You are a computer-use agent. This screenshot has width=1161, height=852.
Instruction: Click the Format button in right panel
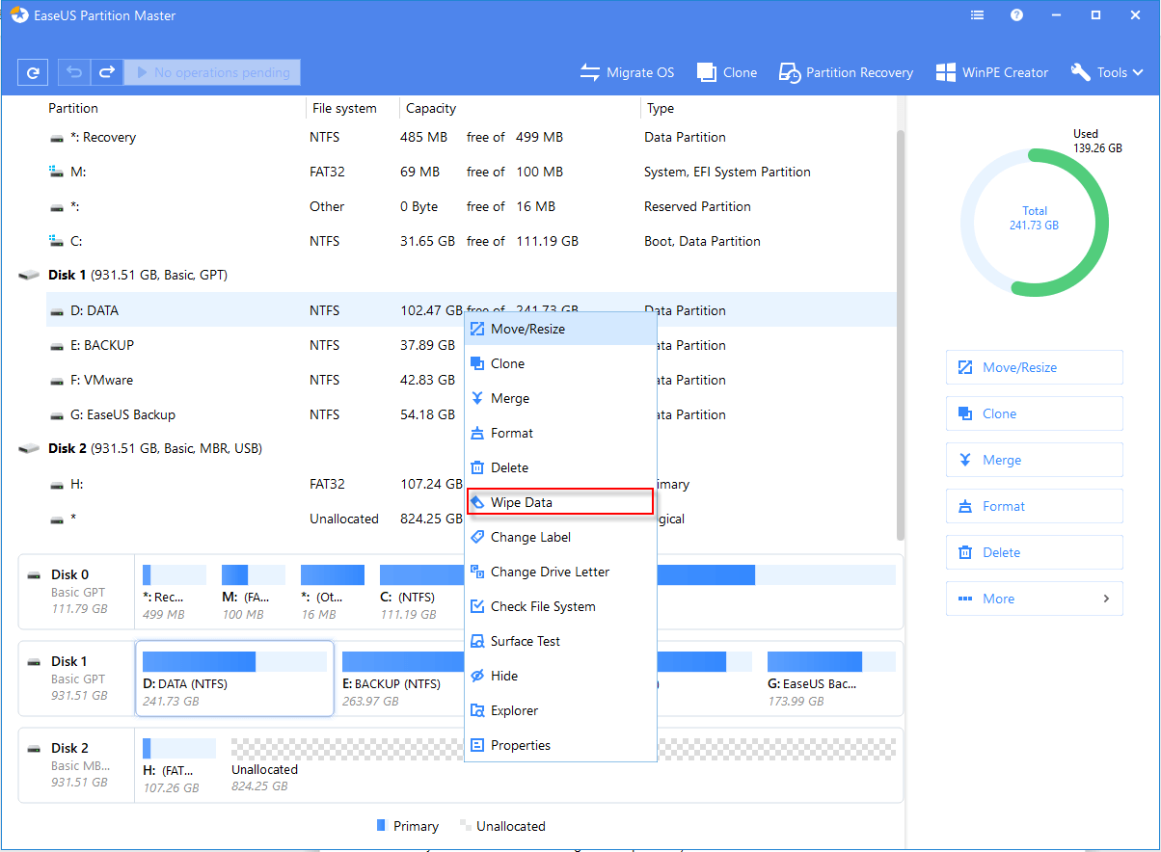(1035, 506)
